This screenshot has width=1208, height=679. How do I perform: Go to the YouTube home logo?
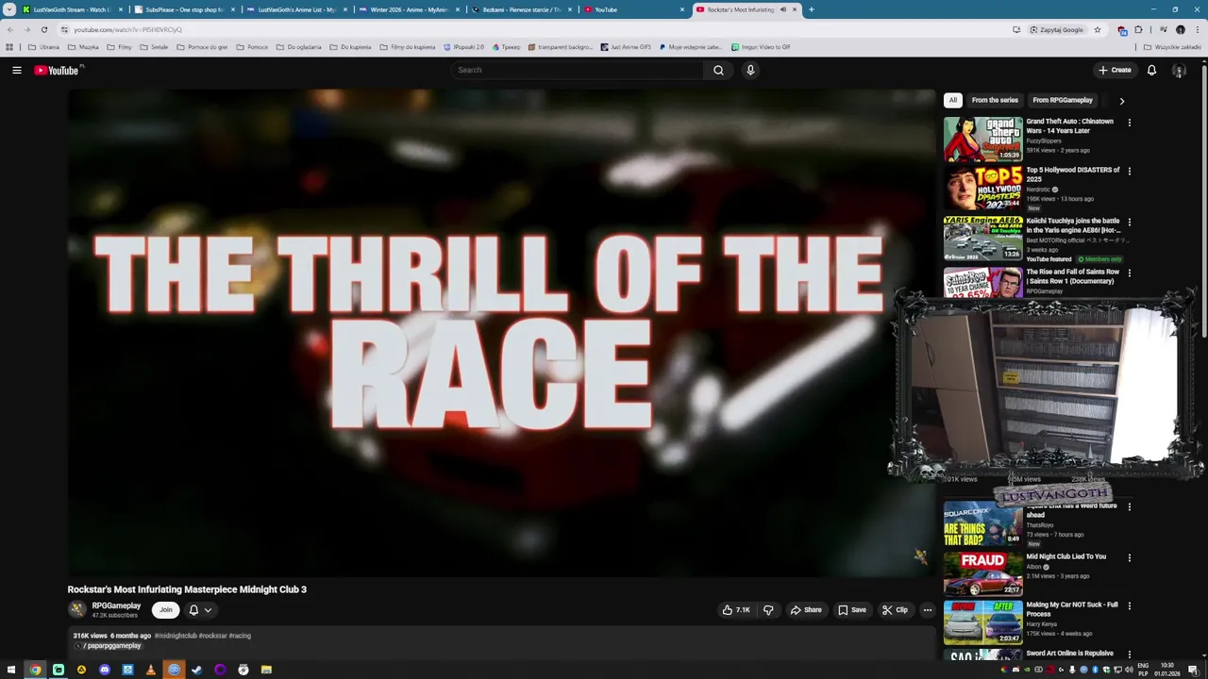[57, 70]
